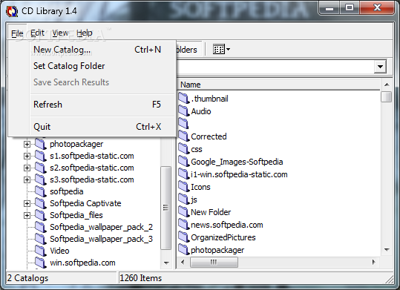
Task: Expand the photopackager tree node
Action: point(27,144)
